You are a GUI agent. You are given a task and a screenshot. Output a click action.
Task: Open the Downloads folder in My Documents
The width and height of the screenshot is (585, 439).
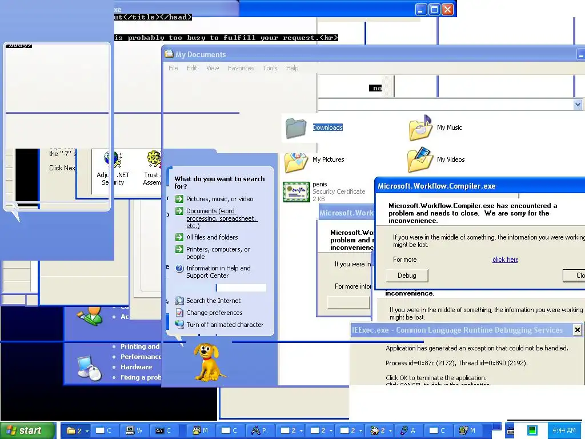click(x=314, y=127)
